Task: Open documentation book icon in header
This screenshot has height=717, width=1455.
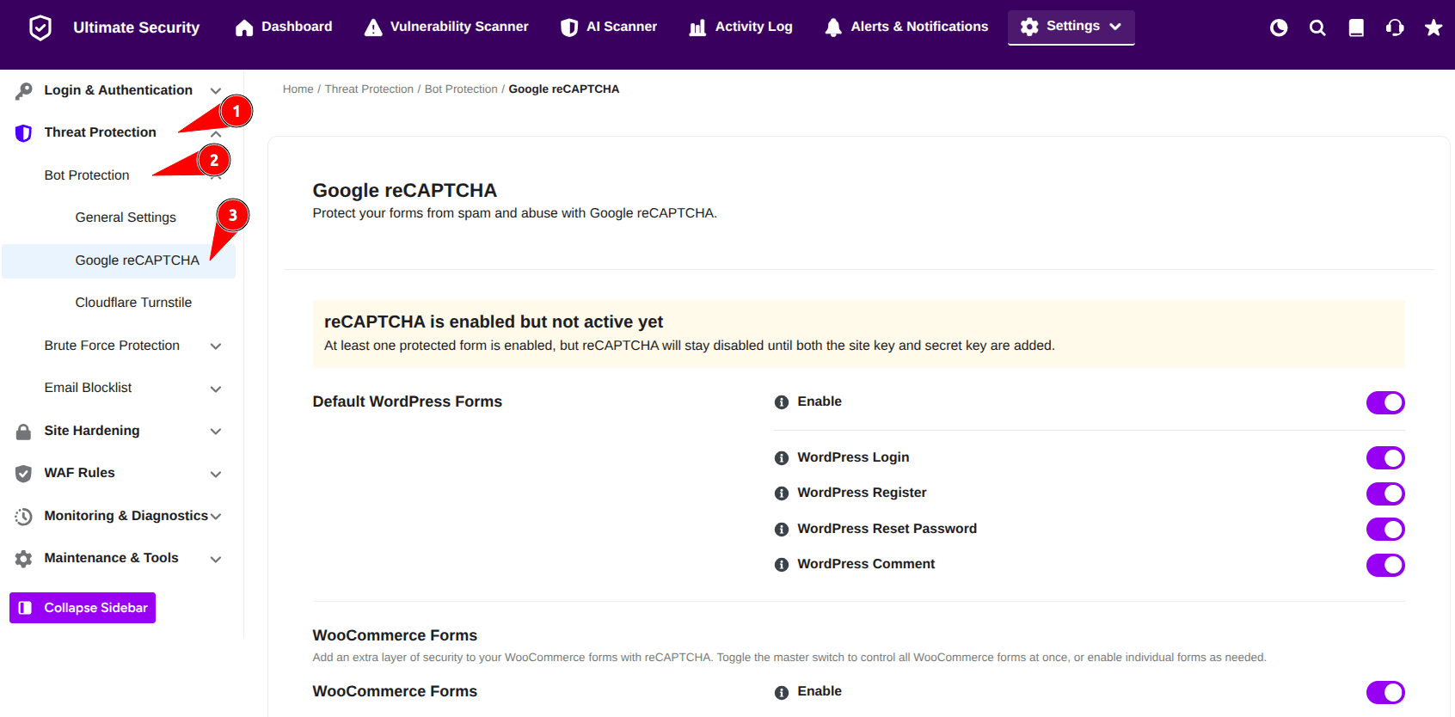Action: [x=1356, y=28]
